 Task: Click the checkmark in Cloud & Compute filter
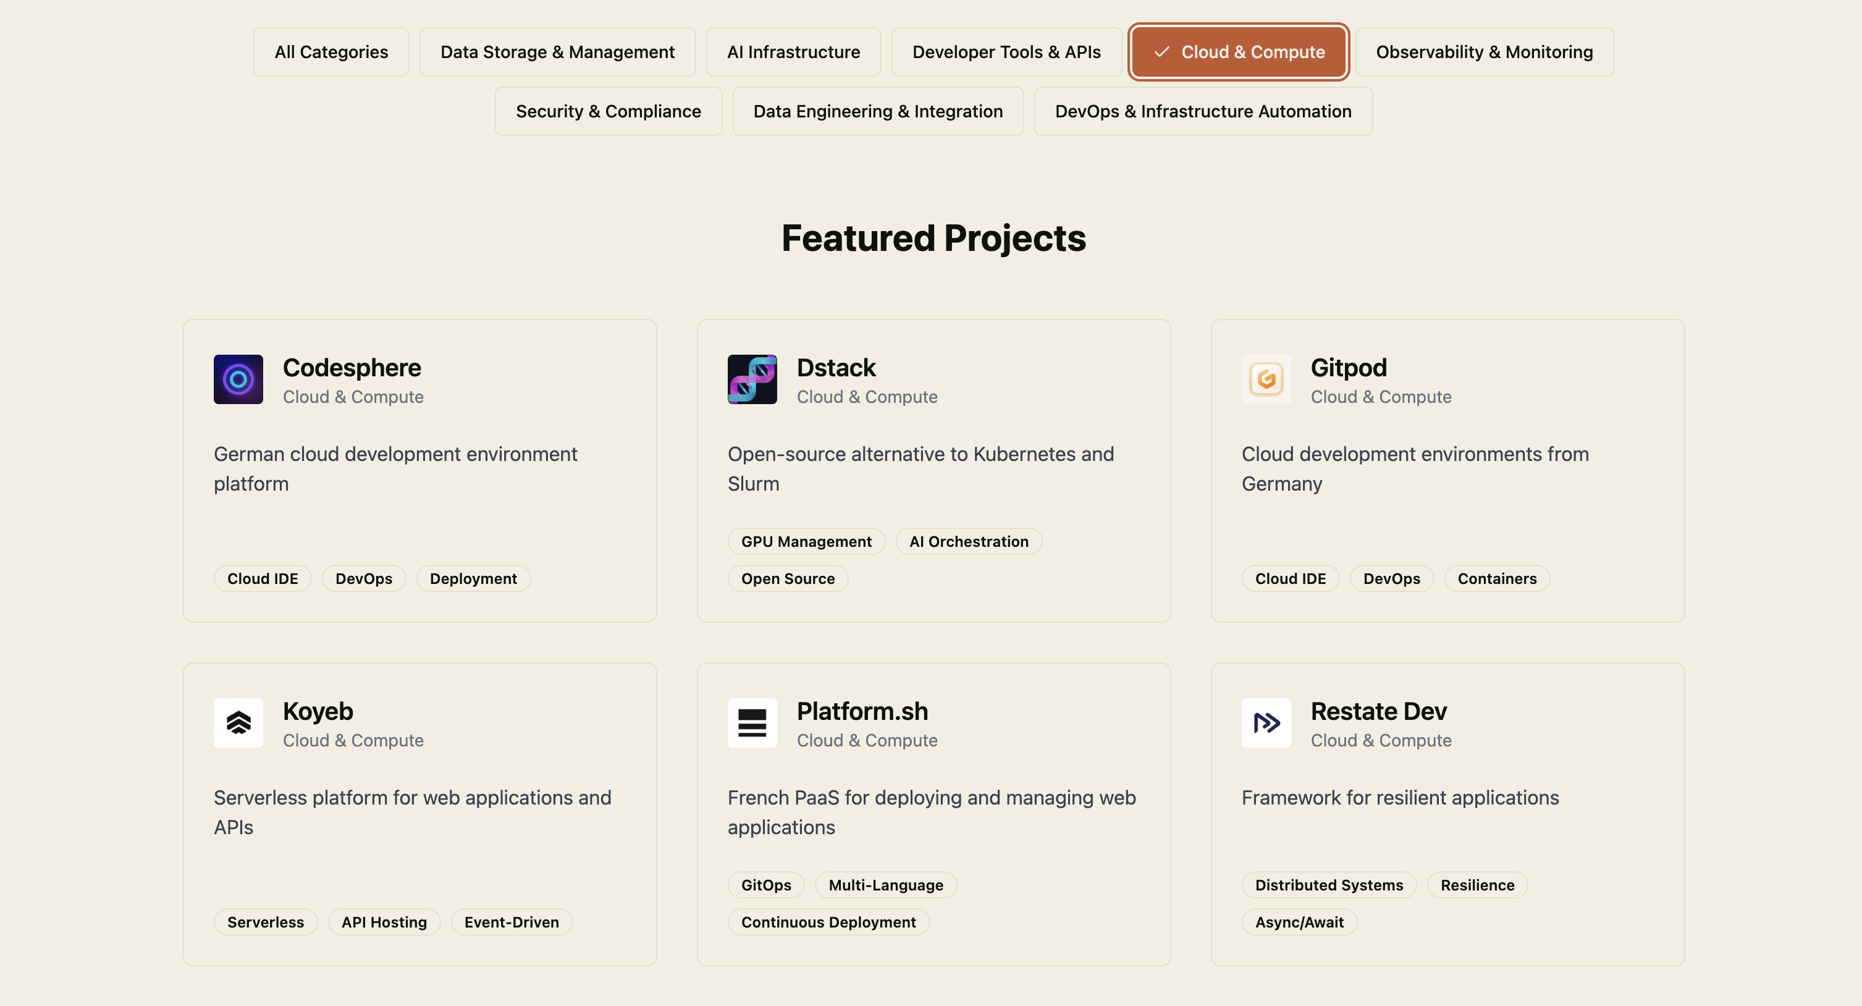(x=1161, y=52)
